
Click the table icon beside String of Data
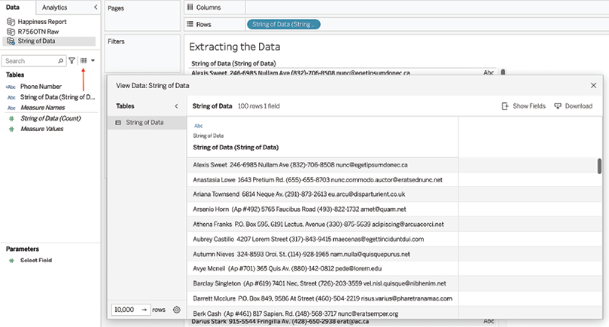pyautogui.click(x=118, y=123)
